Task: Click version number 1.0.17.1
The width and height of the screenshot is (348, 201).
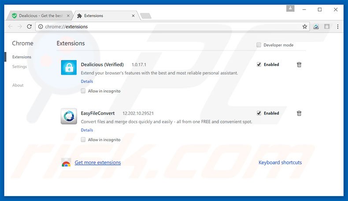Action: pos(139,65)
